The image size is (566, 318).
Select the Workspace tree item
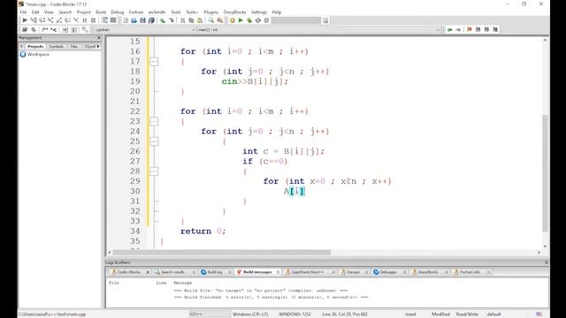click(38, 55)
